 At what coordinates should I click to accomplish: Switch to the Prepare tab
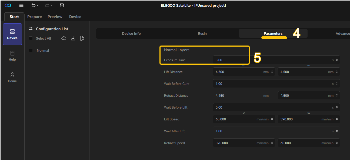tap(35, 17)
